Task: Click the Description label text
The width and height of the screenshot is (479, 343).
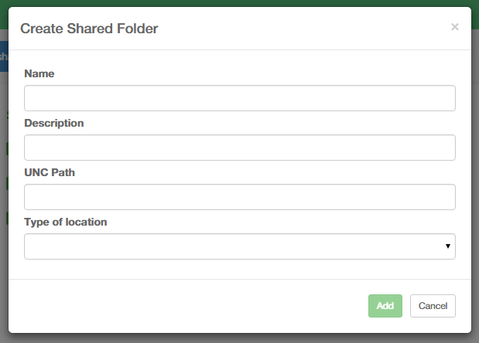Action: [x=54, y=123]
